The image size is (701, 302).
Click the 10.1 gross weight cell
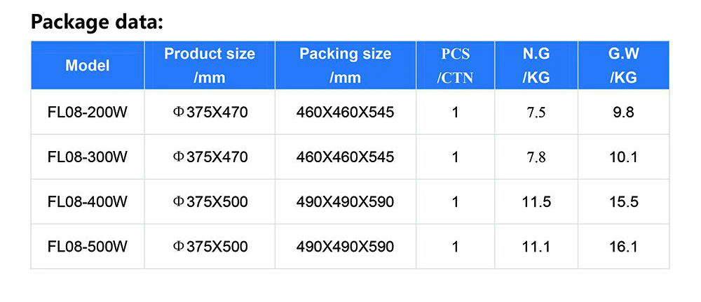(x=623, y=157)
